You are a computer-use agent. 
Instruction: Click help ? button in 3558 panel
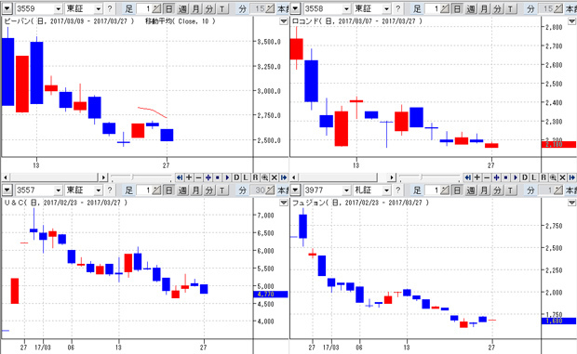(397, 8)
